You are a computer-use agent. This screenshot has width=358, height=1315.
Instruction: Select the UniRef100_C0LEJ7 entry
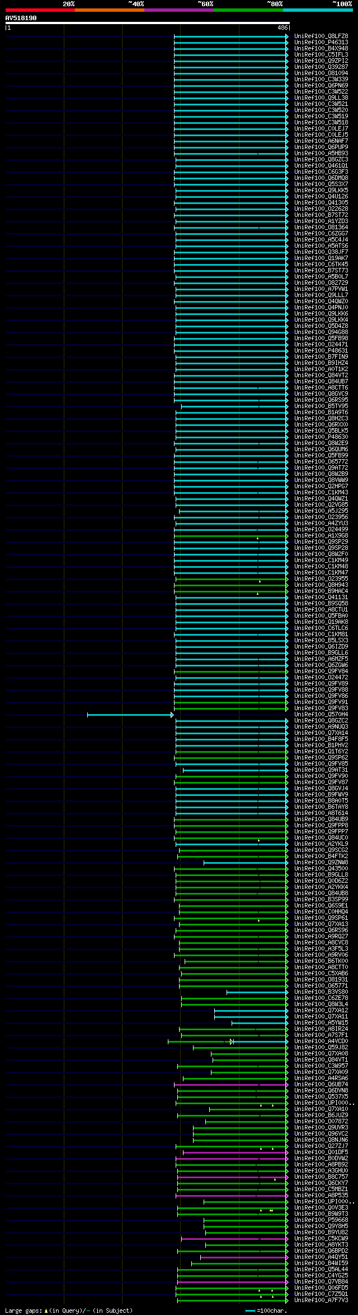point(321,129)
